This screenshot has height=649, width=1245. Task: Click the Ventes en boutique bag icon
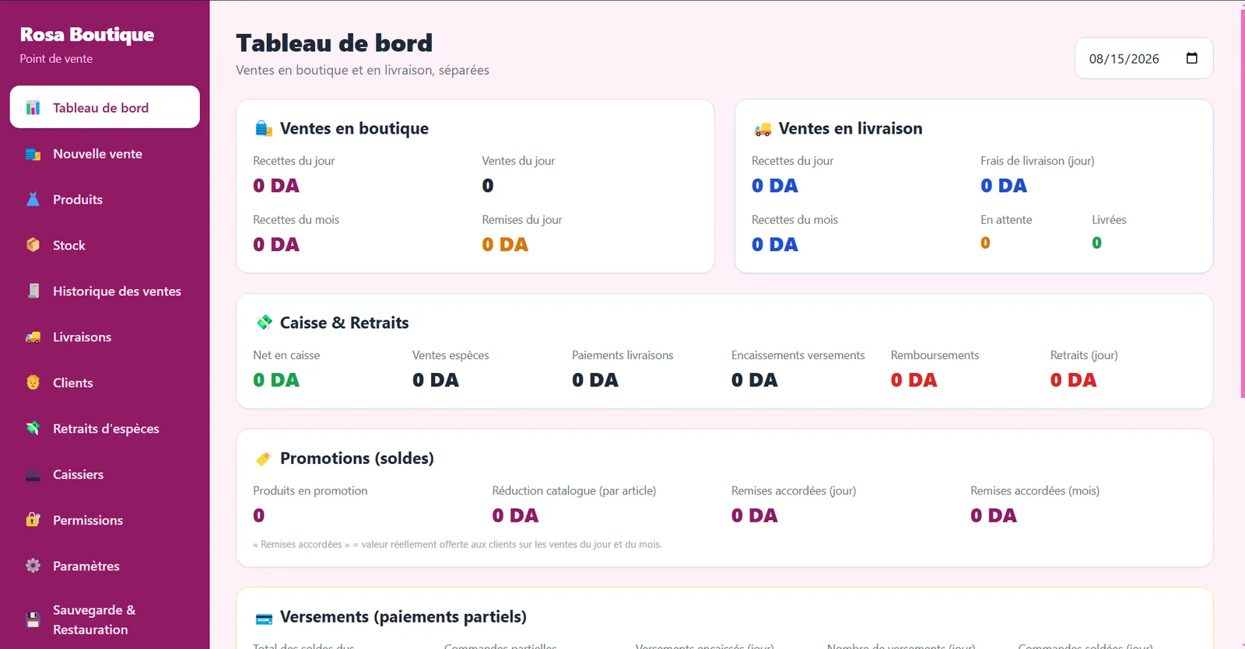pyautogui.click(x=264, y=128)
